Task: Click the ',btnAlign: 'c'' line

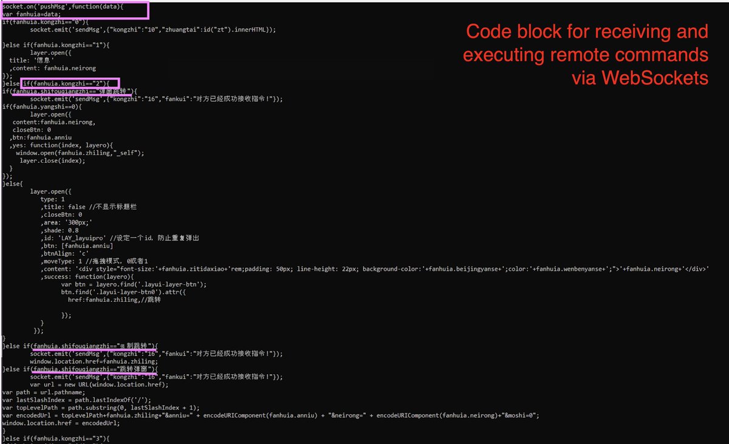Action: coord(65,253)
